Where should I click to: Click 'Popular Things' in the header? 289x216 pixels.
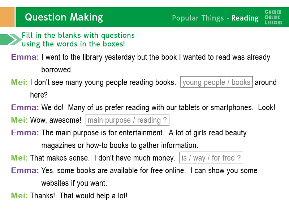pos(198,18)
